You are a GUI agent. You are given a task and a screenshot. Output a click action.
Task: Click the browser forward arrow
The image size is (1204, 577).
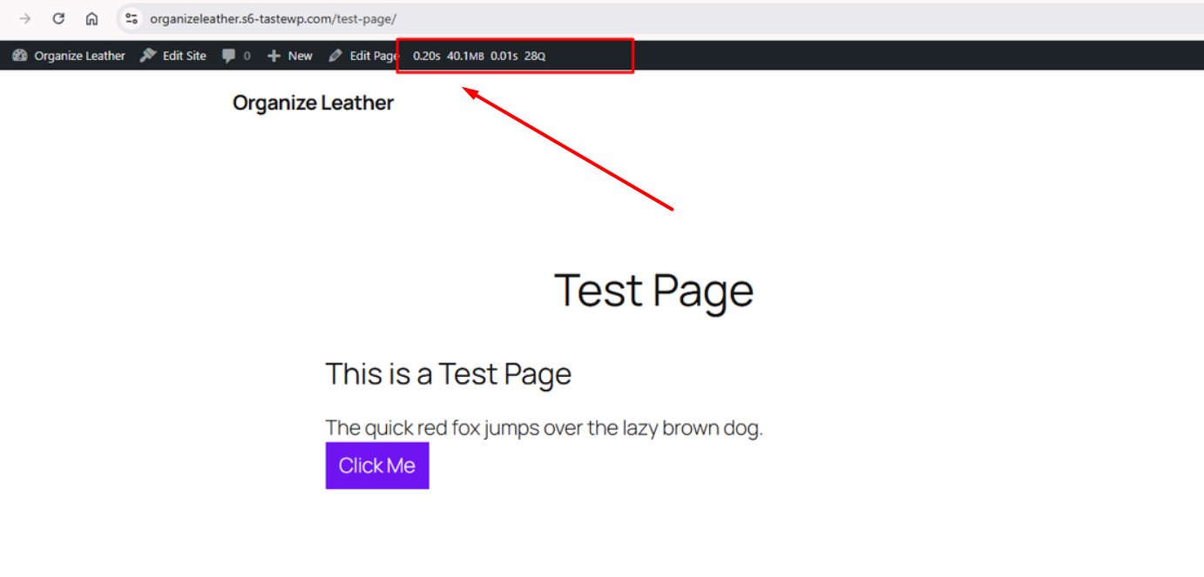click(25, 18)
